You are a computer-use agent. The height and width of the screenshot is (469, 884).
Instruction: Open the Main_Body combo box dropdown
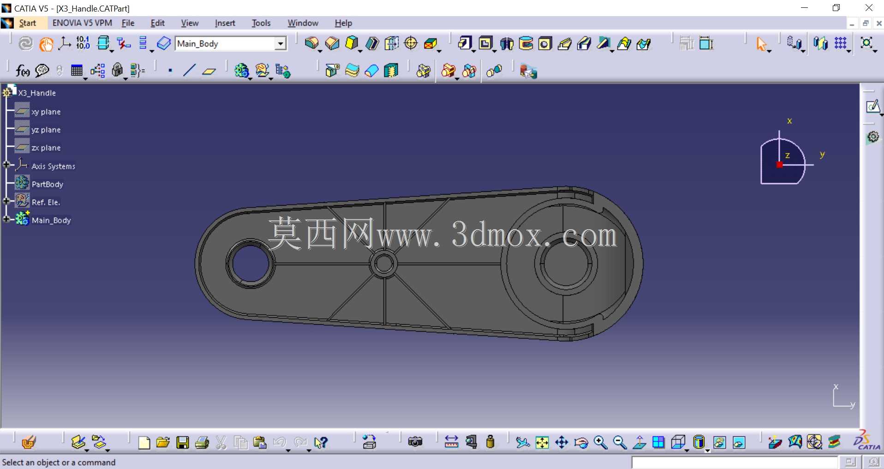pos(280,43)
